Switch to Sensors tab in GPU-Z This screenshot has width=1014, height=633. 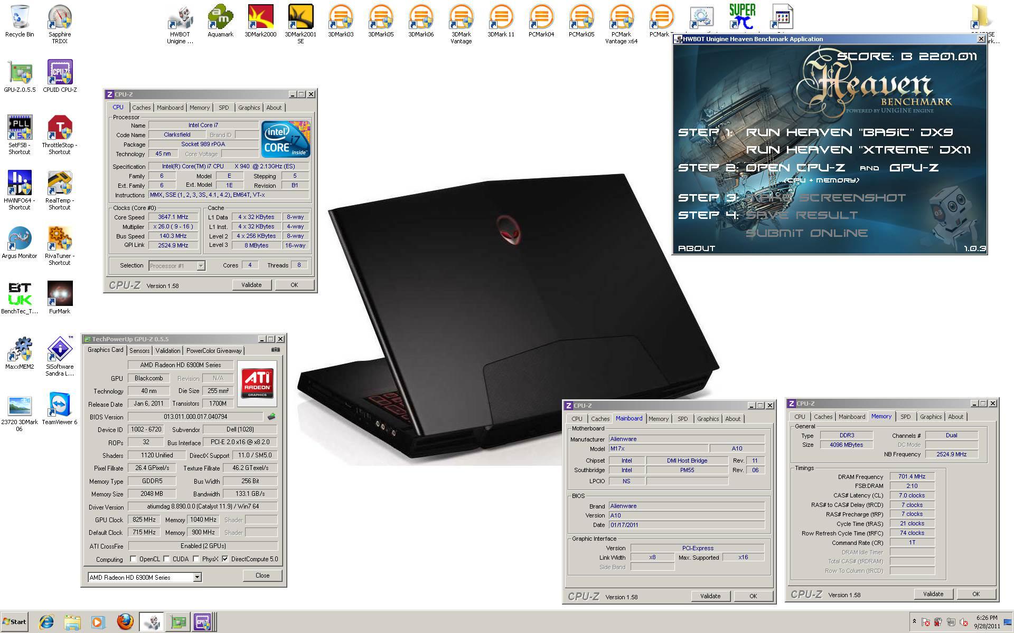pyautogui.click(x=139, y=351)
